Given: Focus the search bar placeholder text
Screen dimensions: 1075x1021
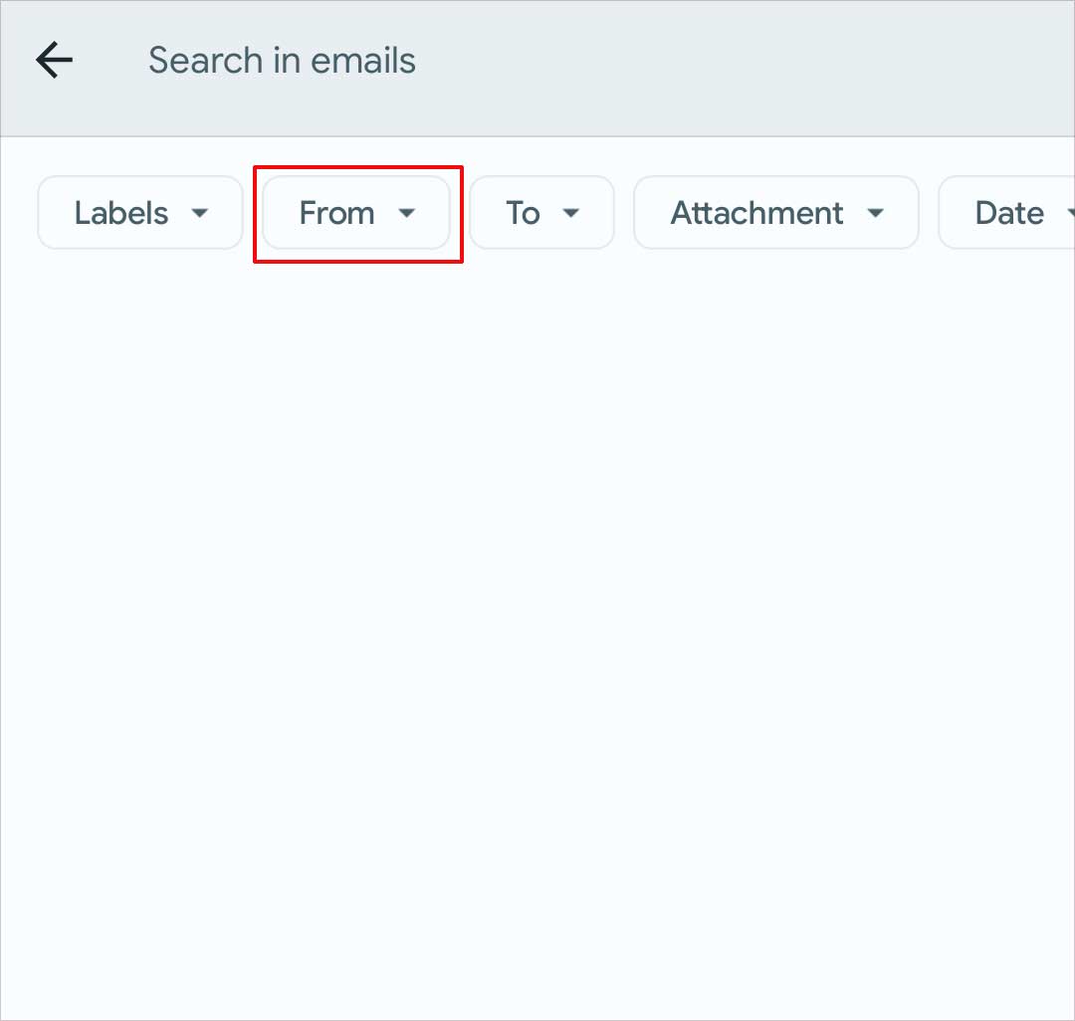Looking at the screenshot, I should click(x=282, y=61).
